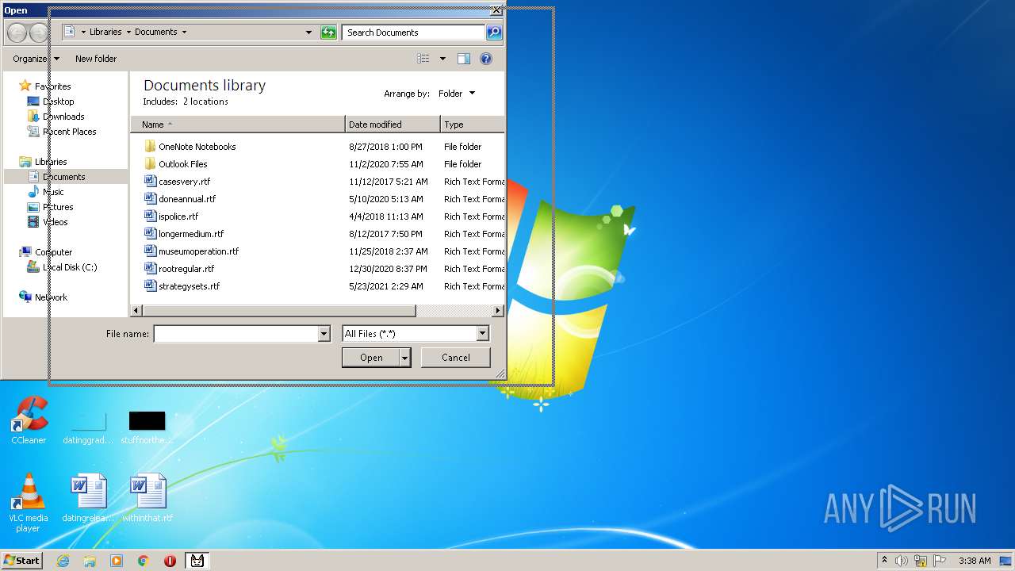This screenshot has width=1015, height=571.
Task: Click the New folder button
Action: click(96, 59)
